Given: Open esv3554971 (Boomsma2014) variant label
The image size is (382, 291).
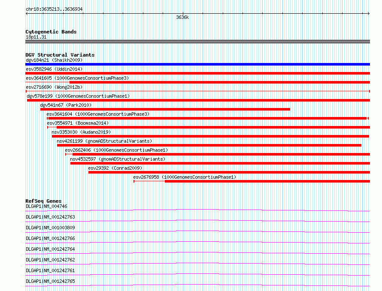Looking at the screenshot, I should [78, 123].
